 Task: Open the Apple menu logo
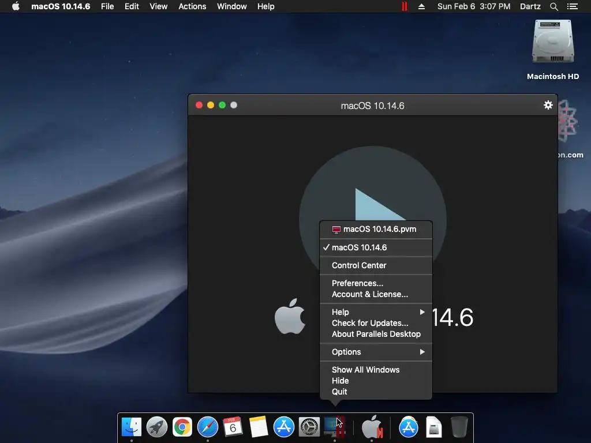[x=16, y=6]
